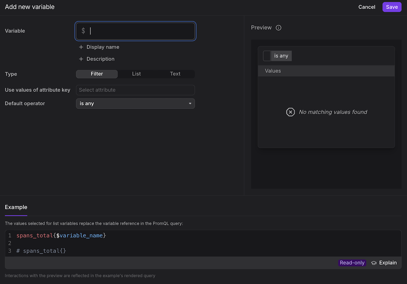Click the empty box before 'is any'
407x284 pixels.
click(267, 56)
